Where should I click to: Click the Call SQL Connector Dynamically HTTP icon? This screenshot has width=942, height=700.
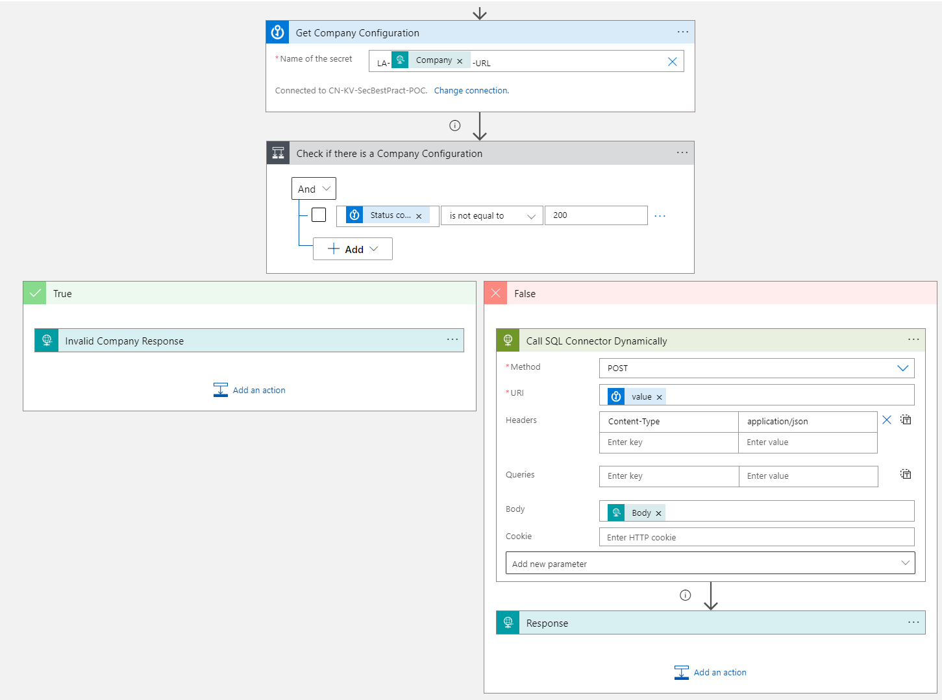click(508, 341)
